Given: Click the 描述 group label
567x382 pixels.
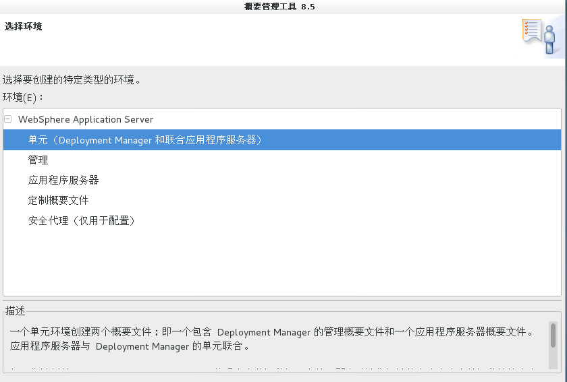Looking at the screenshot, I should pyautogui.click(x=15, y=311).
